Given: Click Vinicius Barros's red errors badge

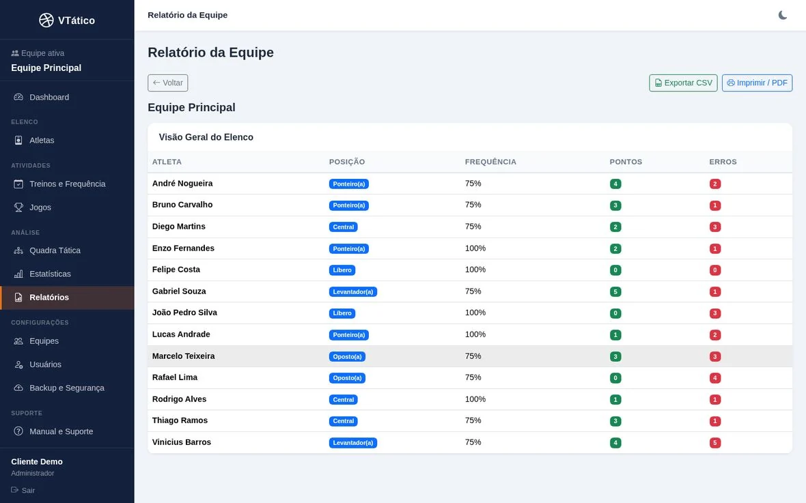Looking at the screenshot, I should (715, 442).
